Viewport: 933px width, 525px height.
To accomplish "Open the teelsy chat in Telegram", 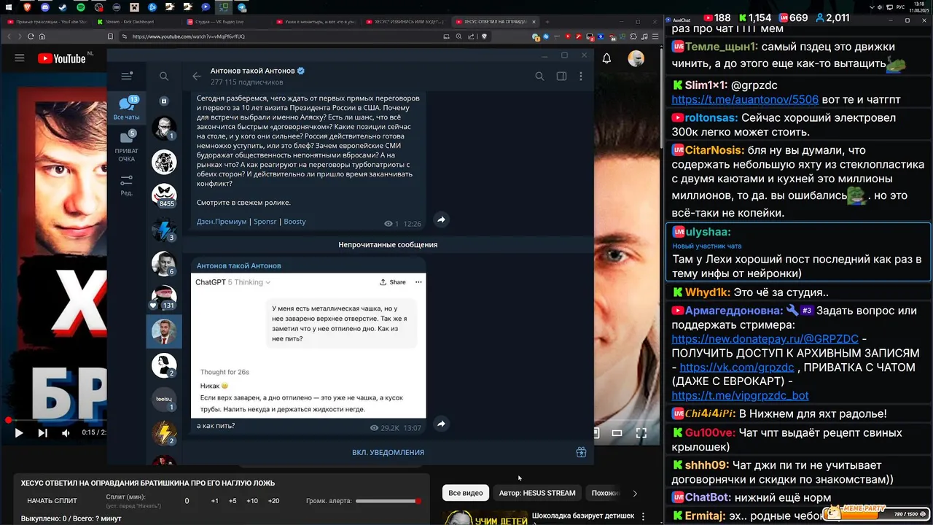I will click(x=164, y=400).
